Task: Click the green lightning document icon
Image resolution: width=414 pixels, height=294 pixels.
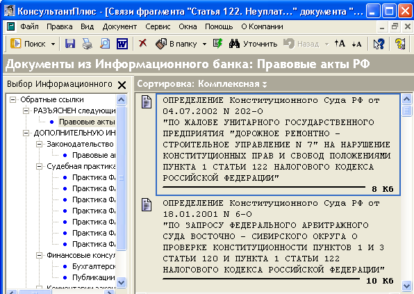Action: (218, 44)
